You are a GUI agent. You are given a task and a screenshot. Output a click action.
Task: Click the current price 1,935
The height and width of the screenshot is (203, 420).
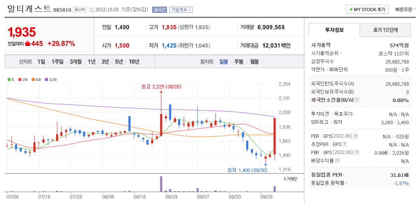pyautogui.click(x=22, y=32)
